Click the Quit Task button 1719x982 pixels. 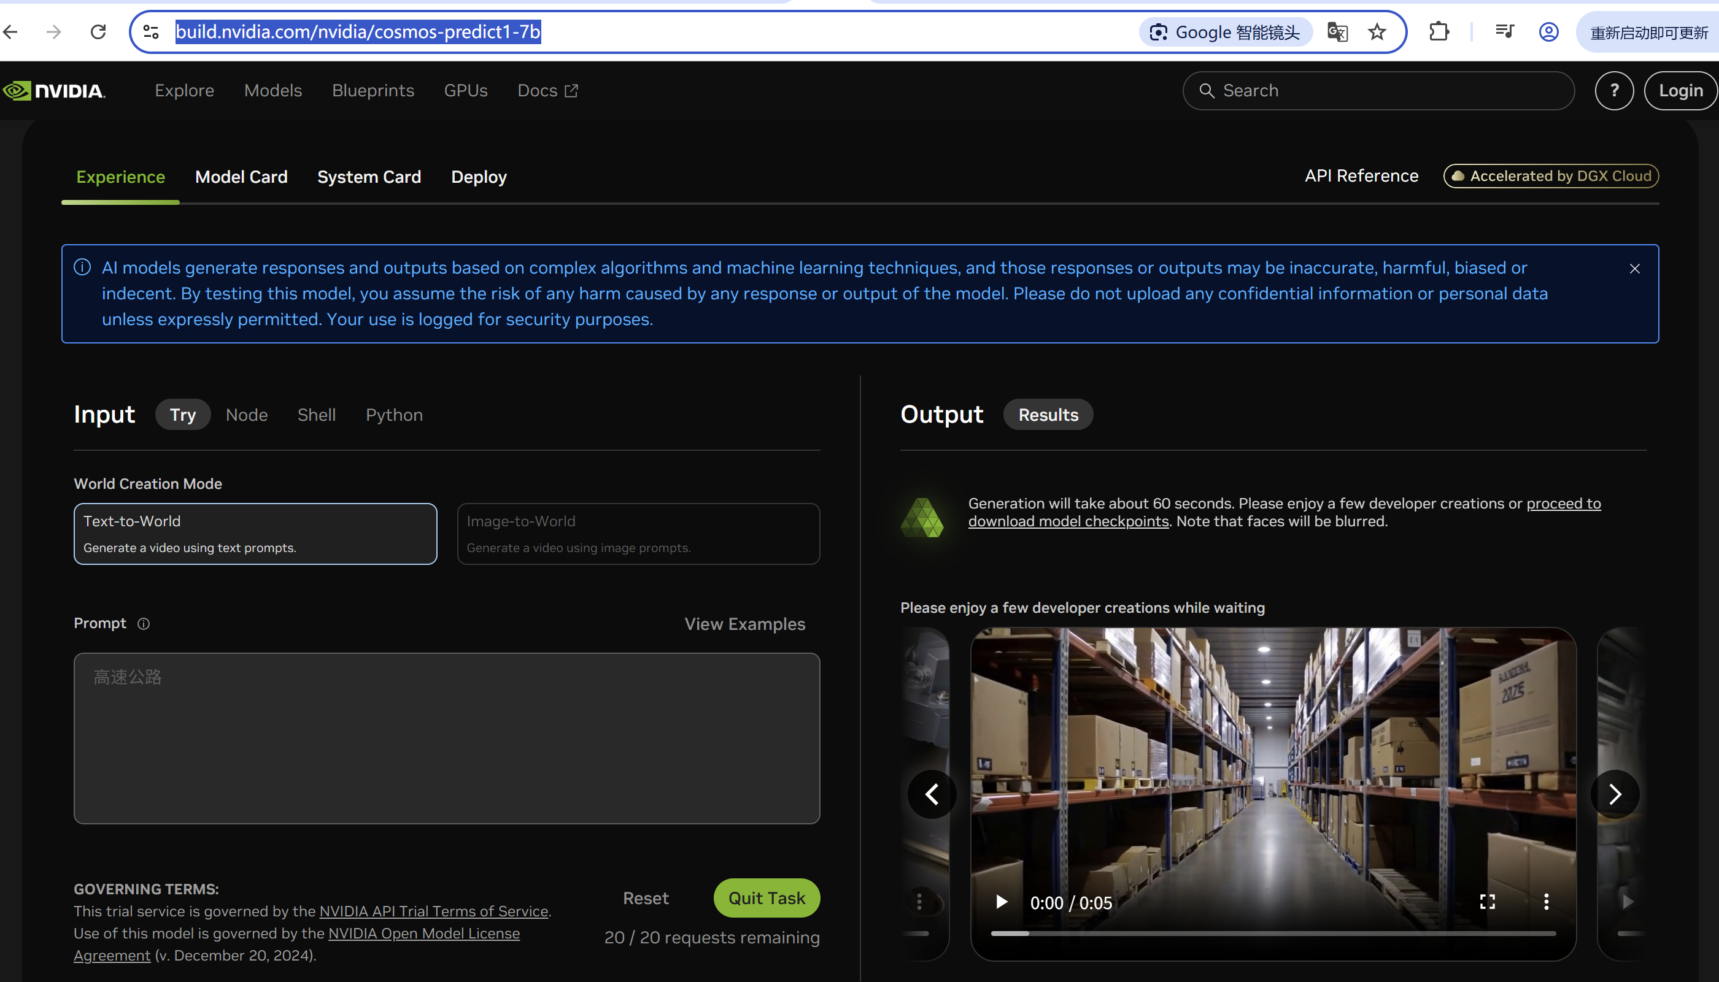767,898
